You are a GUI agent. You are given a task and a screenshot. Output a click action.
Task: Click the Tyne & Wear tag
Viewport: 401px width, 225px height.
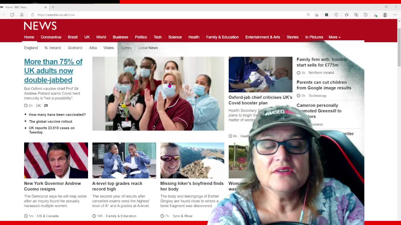[182, 216]
